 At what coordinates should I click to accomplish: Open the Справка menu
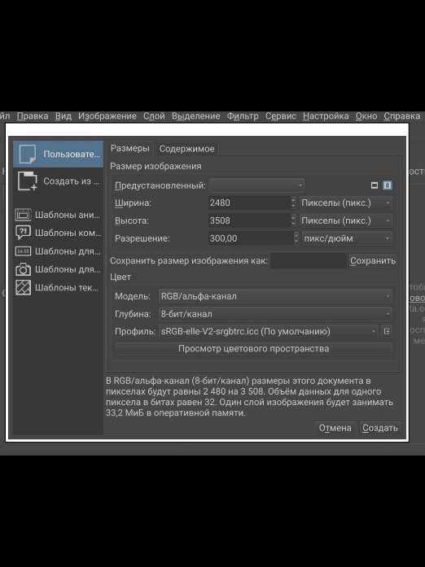pyautogui.click(x=402, y=116)
